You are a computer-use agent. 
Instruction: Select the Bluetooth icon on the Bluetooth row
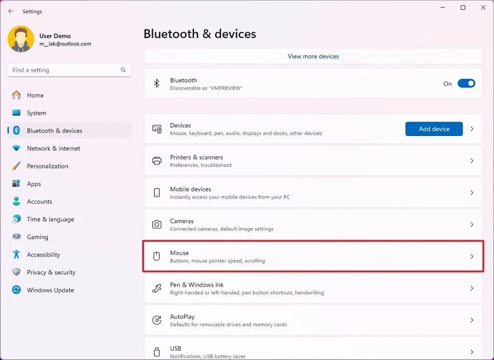(156, 83)
